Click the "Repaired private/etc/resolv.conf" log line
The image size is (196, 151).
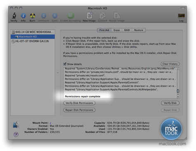[x=85, y=75]
